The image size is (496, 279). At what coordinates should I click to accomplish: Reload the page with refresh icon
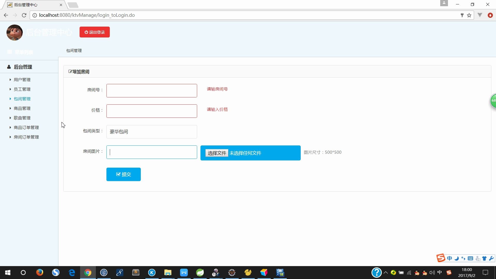coord(24,15)
